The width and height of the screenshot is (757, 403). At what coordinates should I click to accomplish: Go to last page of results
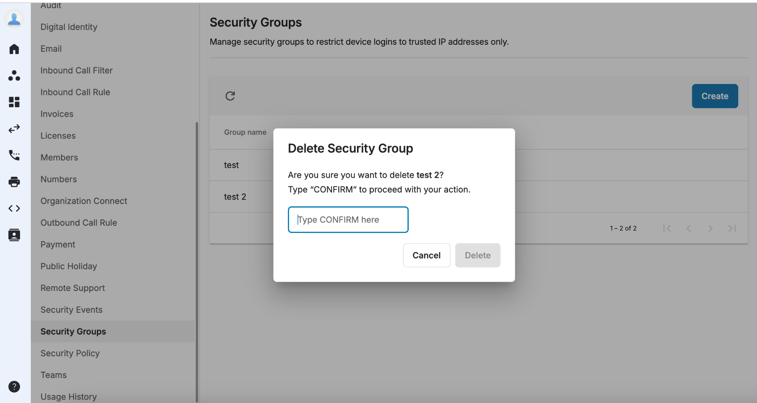click(732, 228)
